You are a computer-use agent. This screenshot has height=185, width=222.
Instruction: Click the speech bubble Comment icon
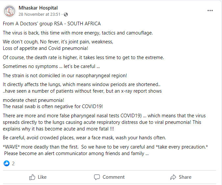[97, 177]
